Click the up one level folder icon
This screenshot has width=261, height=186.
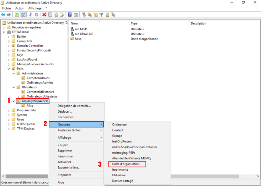tap(17, 15)
